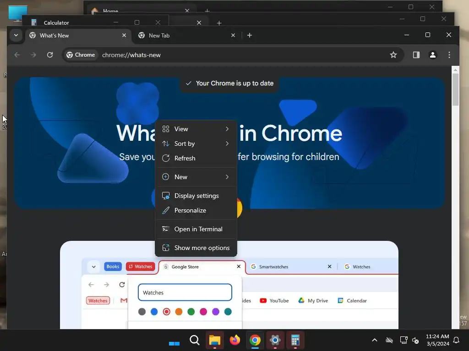
Task: Open the New submenu
Action: point(196,177)
